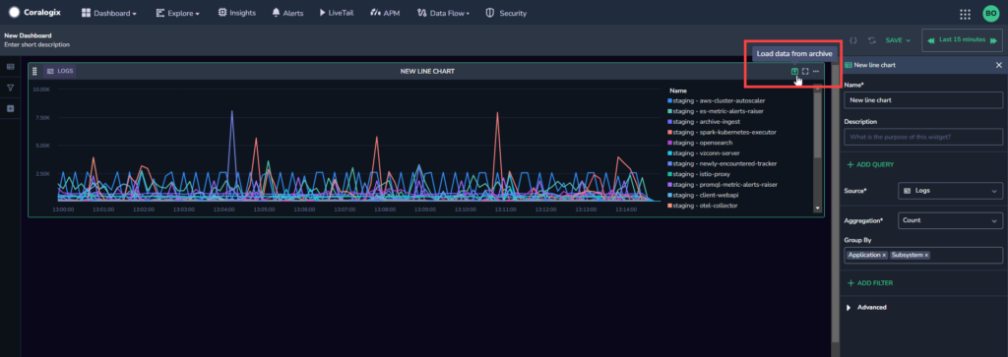Image resolution: width=1008 pixels, height=357 pixels.
Task: Open the Security section
Action: point(506,13)
